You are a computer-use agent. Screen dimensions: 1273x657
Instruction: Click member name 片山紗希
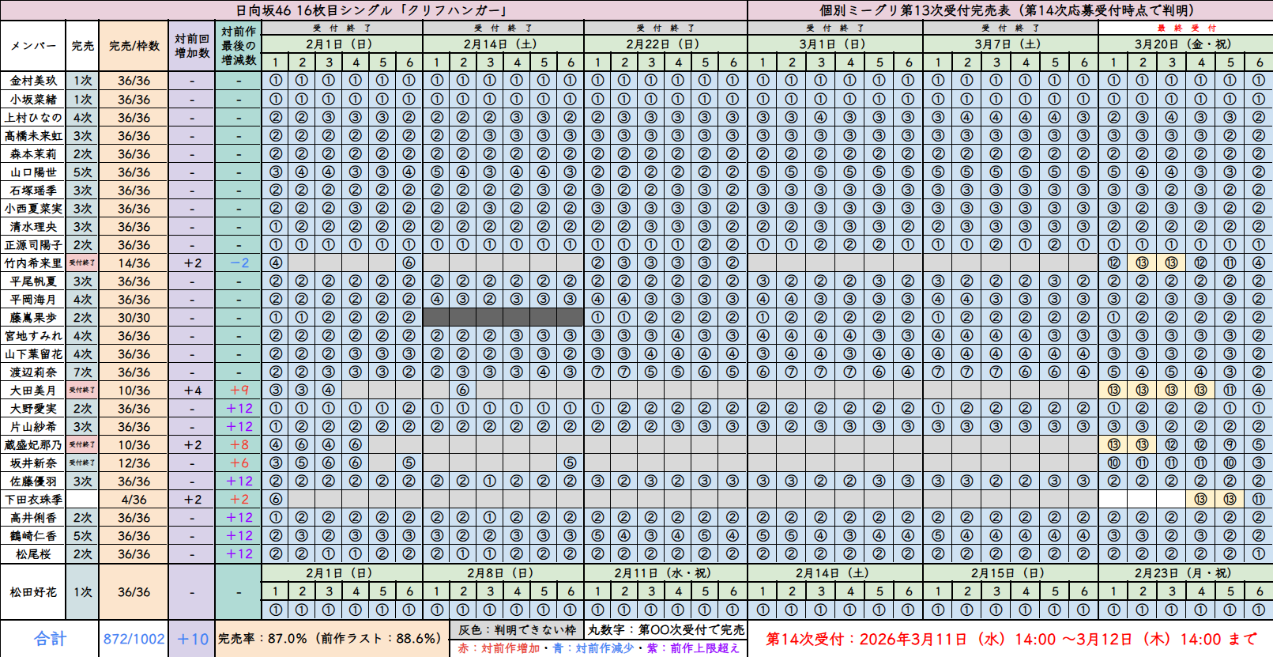33,427
